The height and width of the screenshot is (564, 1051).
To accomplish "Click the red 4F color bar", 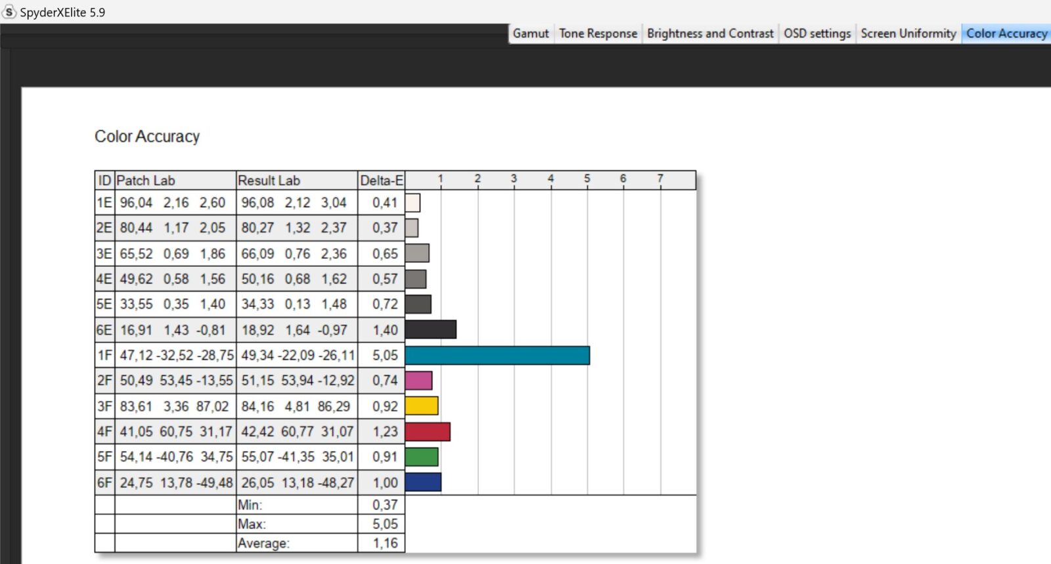I will (427, 432).
